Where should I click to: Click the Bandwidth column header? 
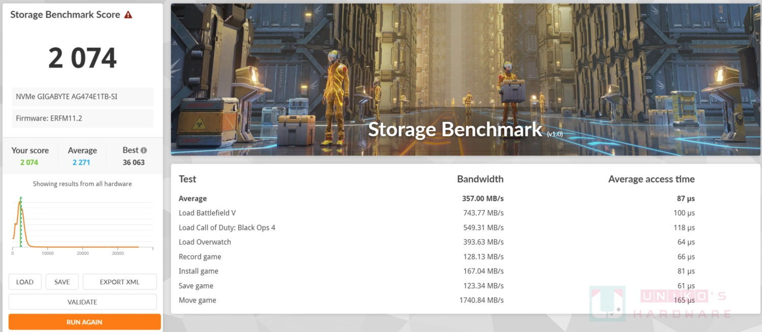[480, 179]
